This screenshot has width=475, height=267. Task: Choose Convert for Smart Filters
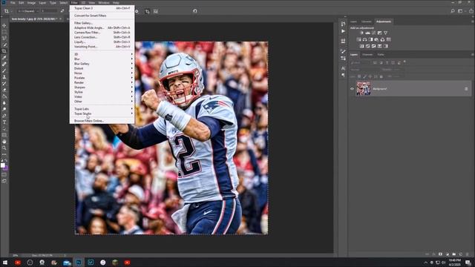(102, 16)
